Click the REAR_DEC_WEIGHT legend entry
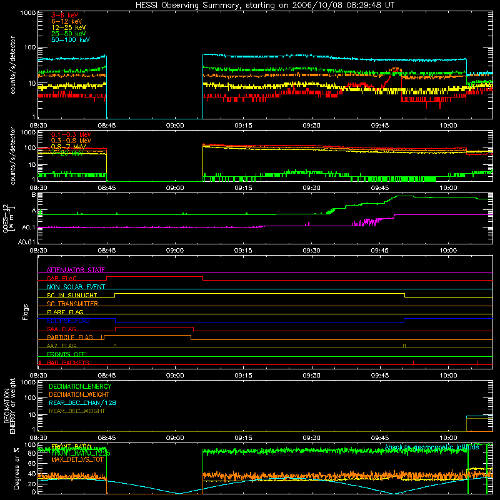Screen dimensions: 500x500 coord(77,411)
